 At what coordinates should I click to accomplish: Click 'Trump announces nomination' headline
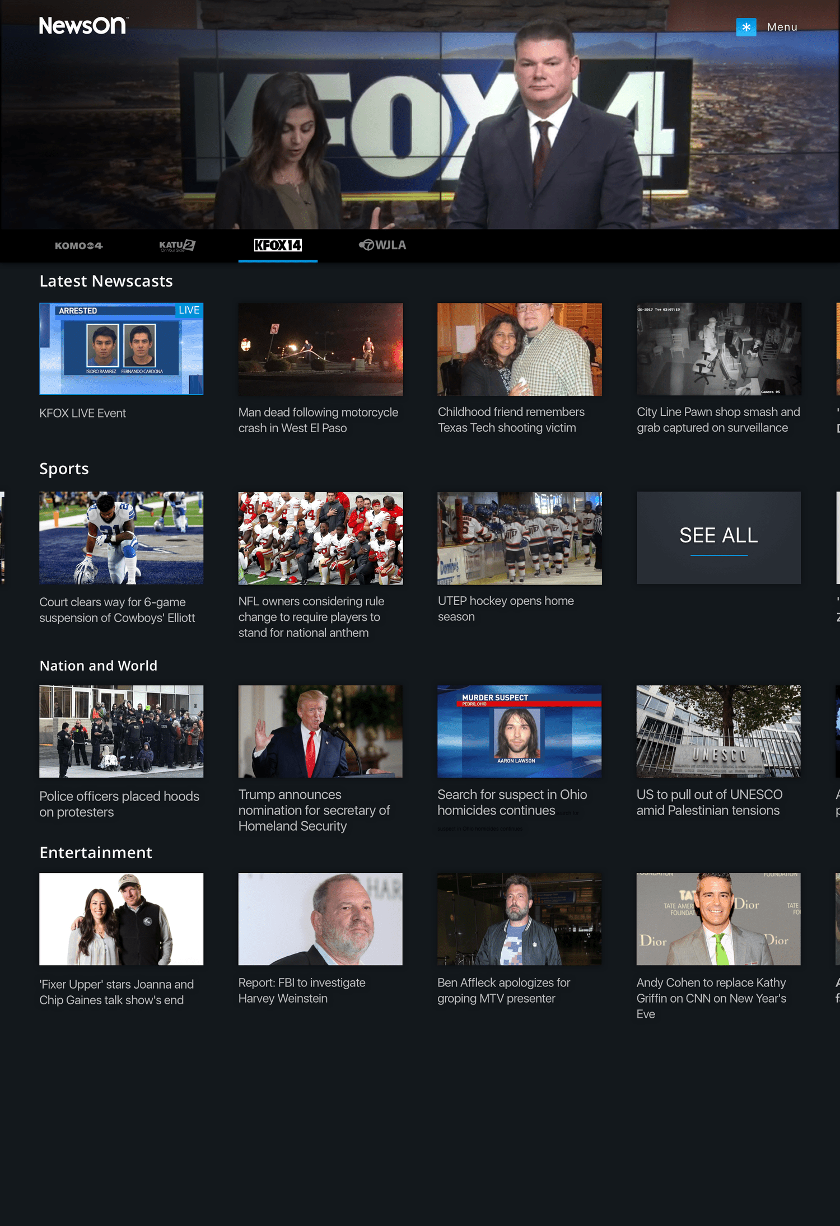coord(314,810)
